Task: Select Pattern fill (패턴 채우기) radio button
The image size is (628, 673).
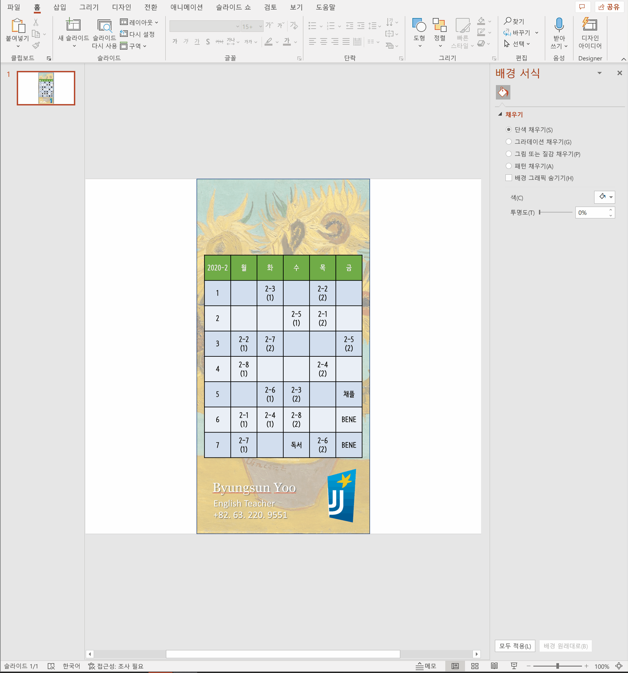Action: click(x=508, y=166)
